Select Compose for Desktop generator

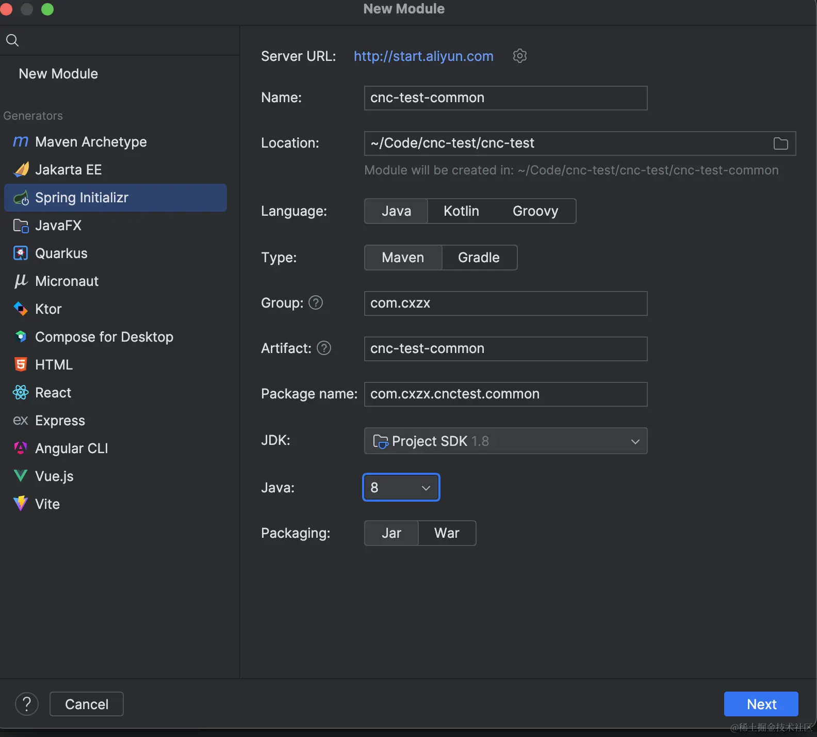(116, 337)
